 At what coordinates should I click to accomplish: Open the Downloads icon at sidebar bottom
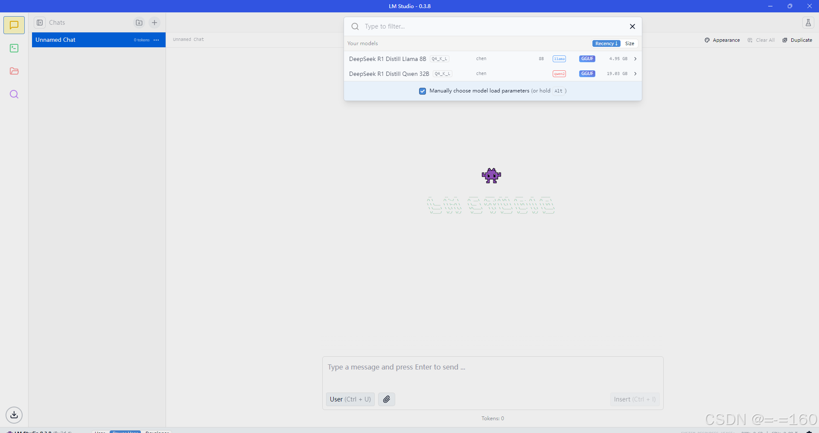click(14, 415)
